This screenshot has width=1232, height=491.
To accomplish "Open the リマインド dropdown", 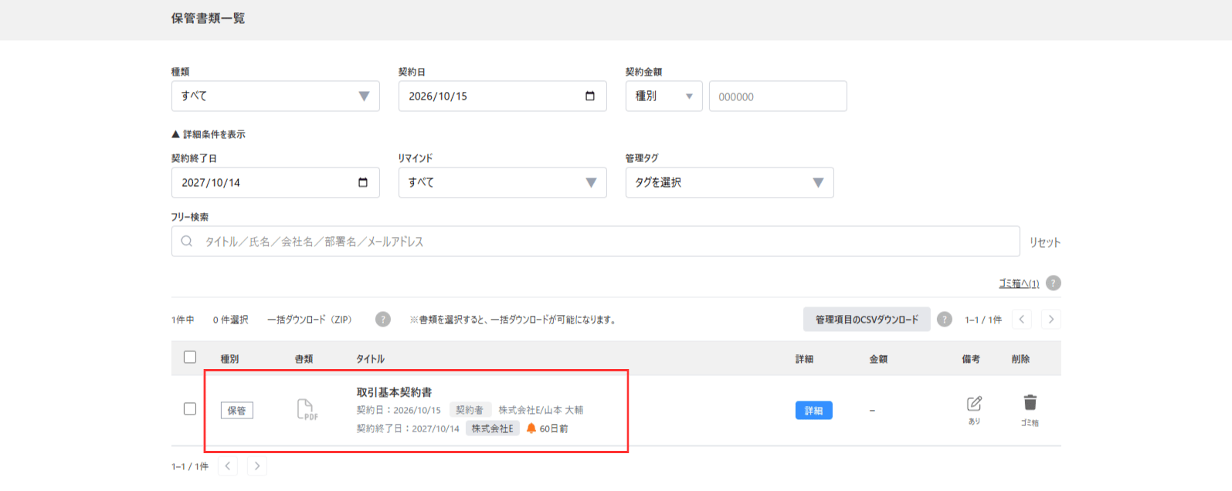I will click(x=503, y=183).
